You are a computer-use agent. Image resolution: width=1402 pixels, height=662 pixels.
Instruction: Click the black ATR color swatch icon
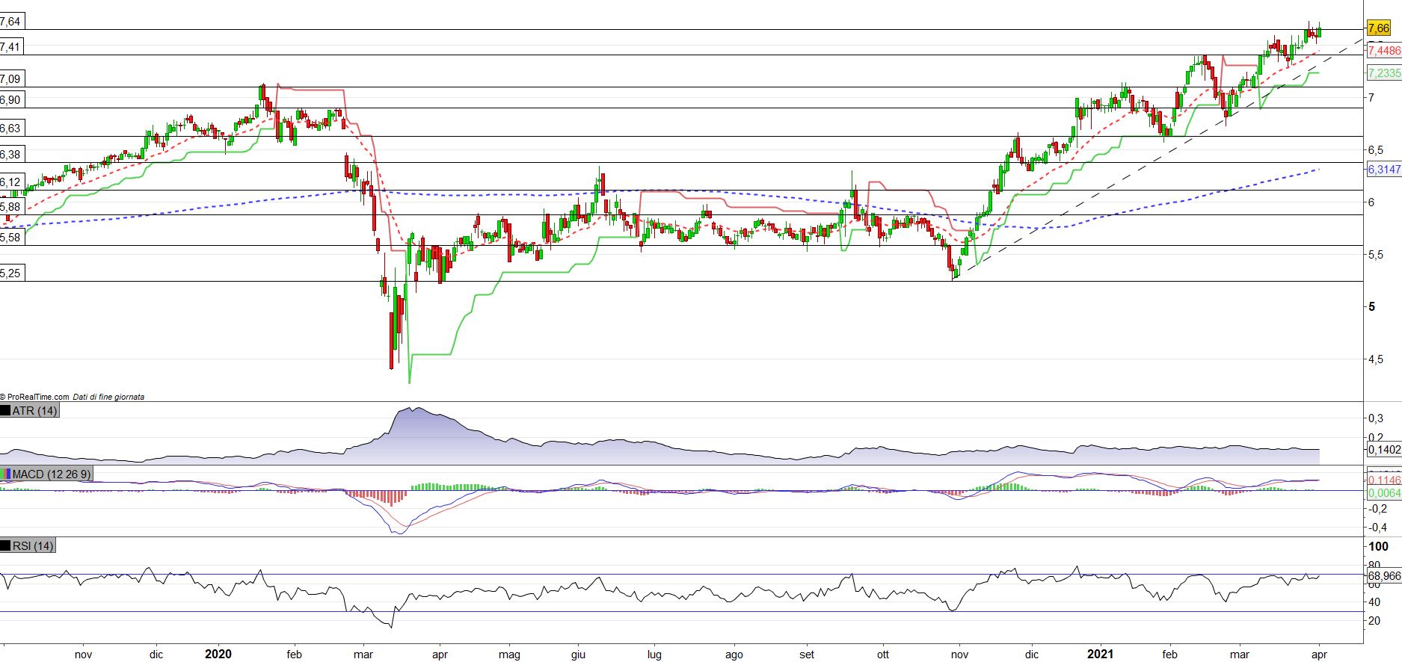tap(6, 411)
